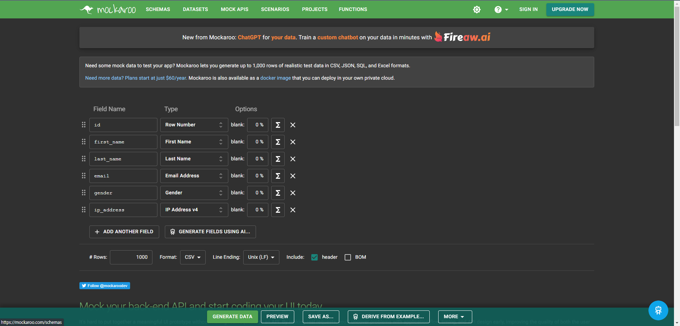This screenshot has width=680, height=326.
Task: Open the Unix (LF) line ending dropdown
Action: (x=261, y=257)
